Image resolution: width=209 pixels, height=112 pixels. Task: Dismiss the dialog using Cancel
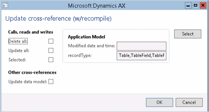point(189,102)
